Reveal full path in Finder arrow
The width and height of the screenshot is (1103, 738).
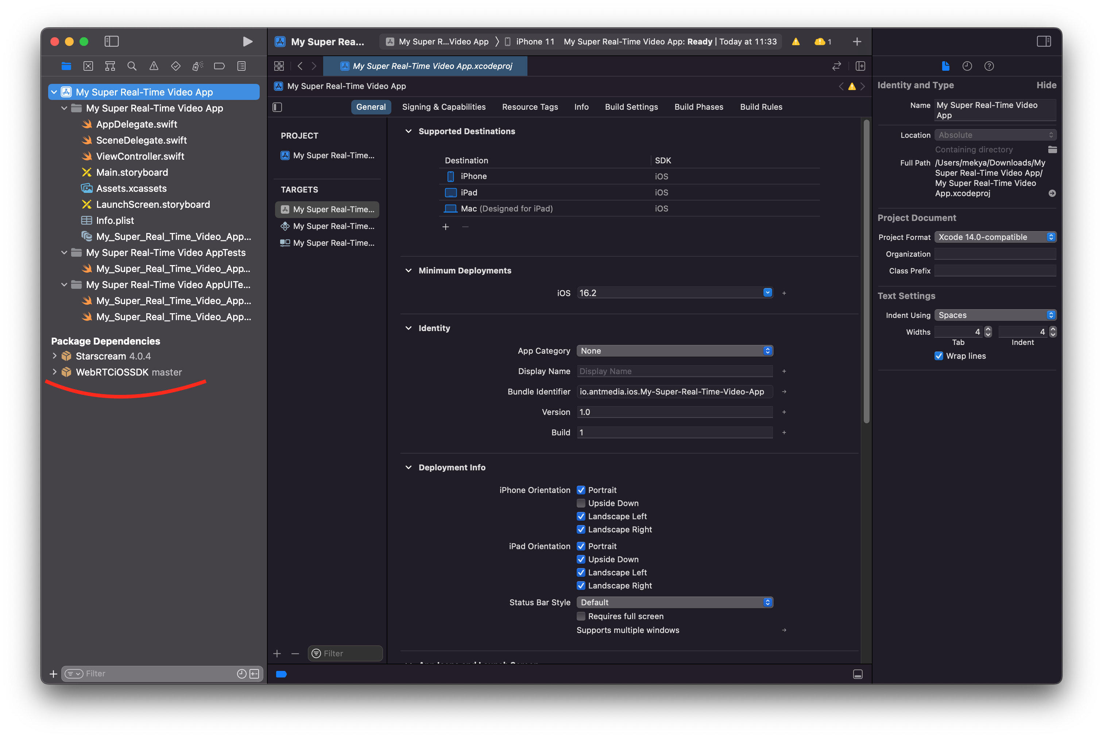1052,193
